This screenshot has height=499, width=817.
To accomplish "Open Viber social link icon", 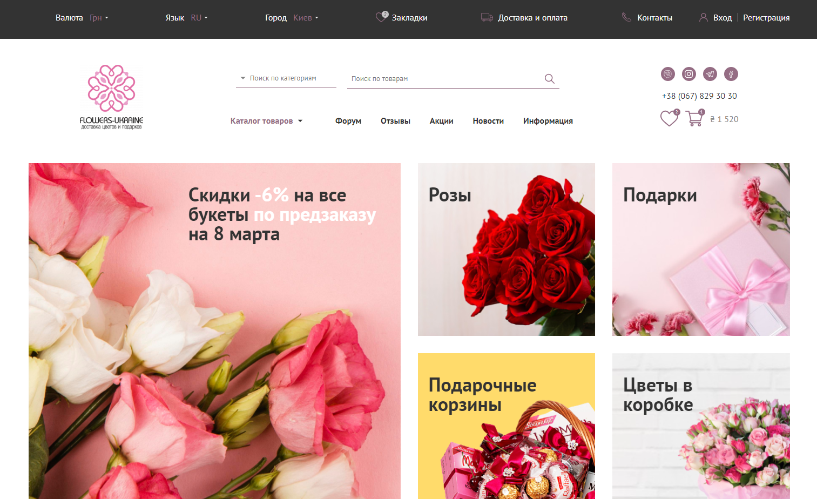I will pyautogui.click(x=668, y=74).
